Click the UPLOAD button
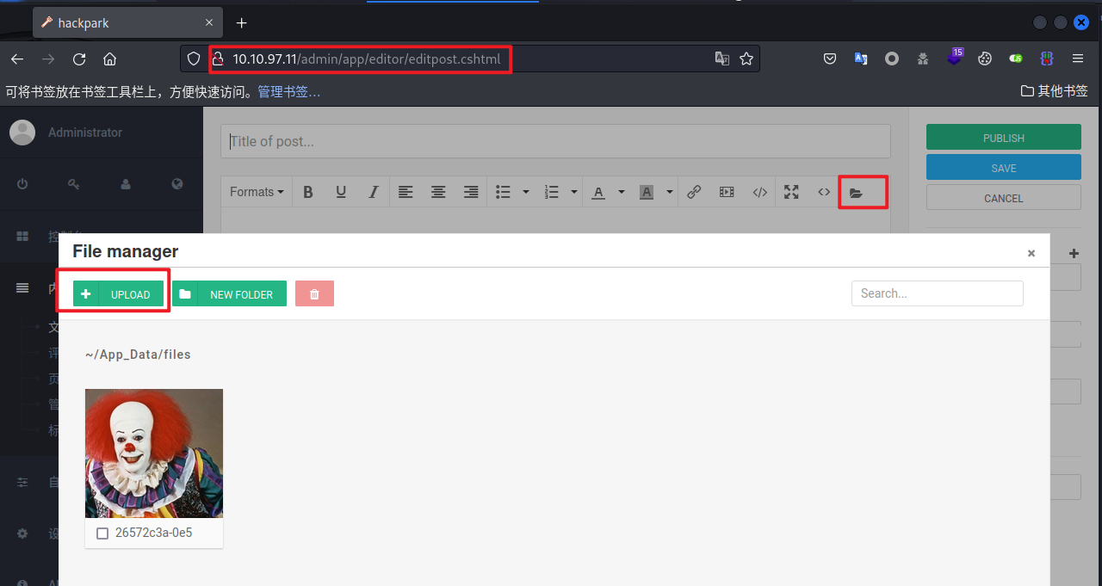The image size is (1102, 586). (118, 294)
